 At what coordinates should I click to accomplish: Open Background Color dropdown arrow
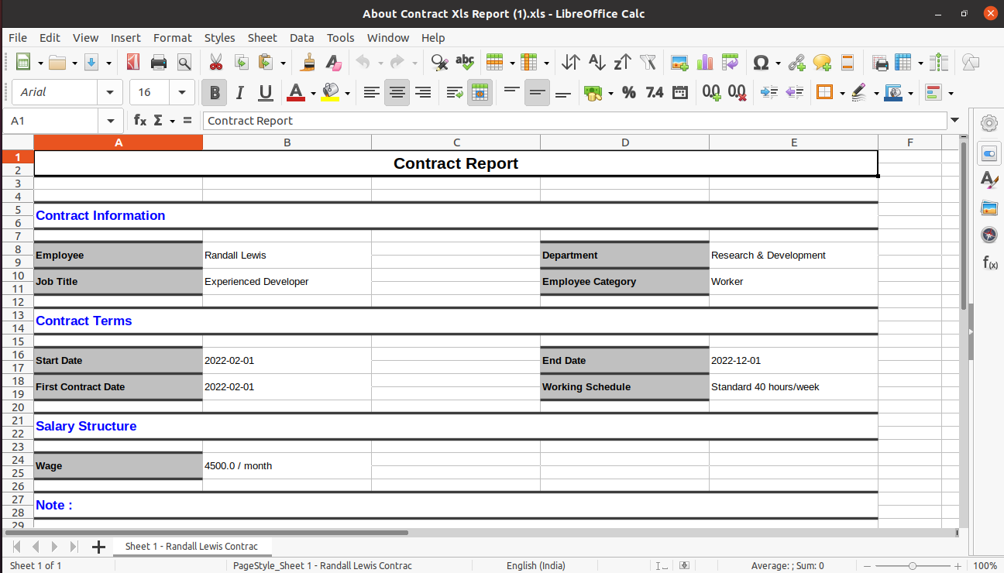tap(347, 93)
